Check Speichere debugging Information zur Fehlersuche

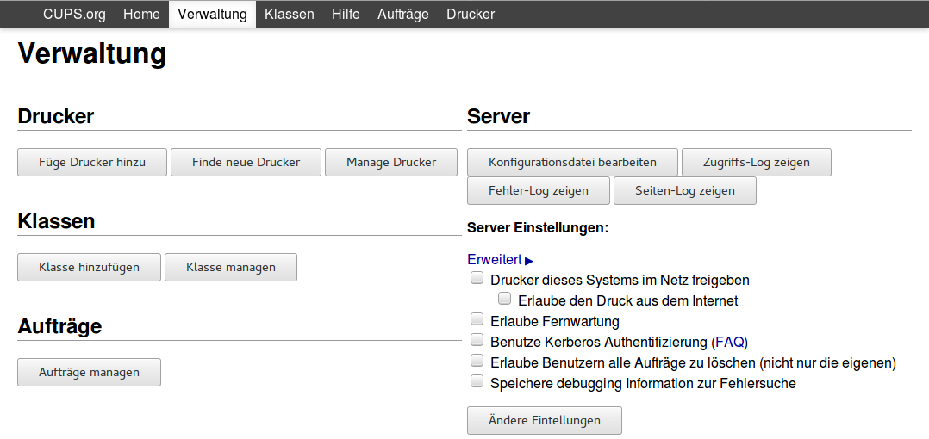477,382
